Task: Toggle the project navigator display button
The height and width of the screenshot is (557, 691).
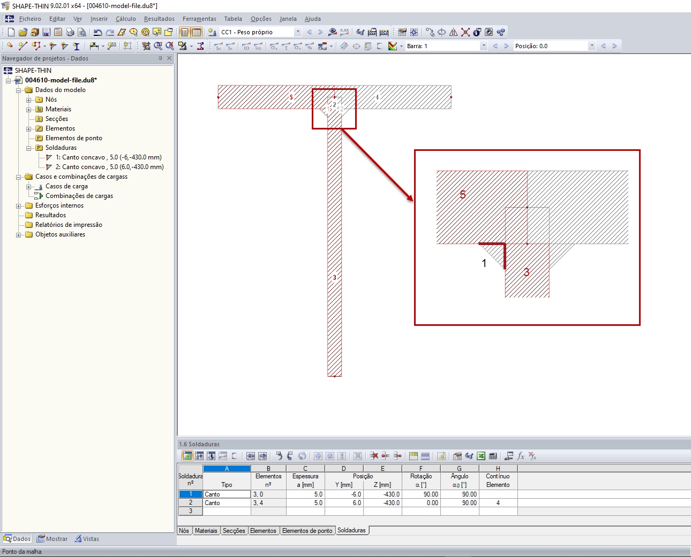Action: pos(185,32)
